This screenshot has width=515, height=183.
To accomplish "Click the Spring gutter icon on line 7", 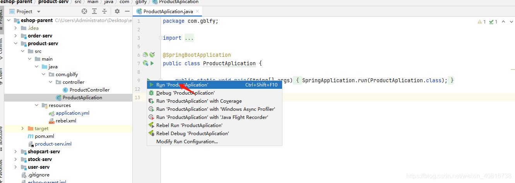I will coord(145,63).
